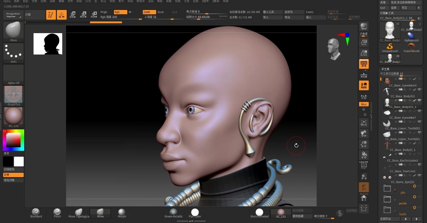This screenshot has width=427, height=223.
Task: Click the 填充对象 fill object button
Action: click(13, 180)
